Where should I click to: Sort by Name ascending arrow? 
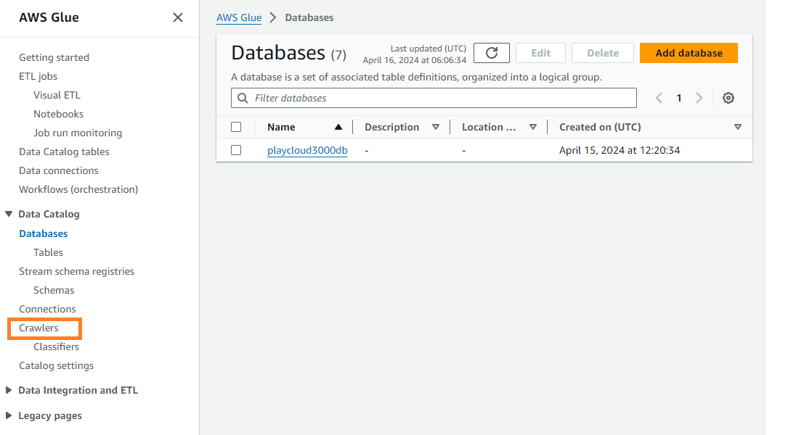(338, 127)
